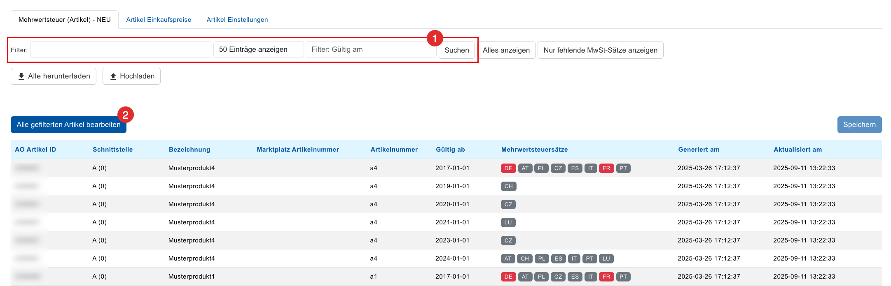Click ES badge in the Musterprodukt1 row
The width and height of the screenshot is (891, 286).
(x=575, y=277)
